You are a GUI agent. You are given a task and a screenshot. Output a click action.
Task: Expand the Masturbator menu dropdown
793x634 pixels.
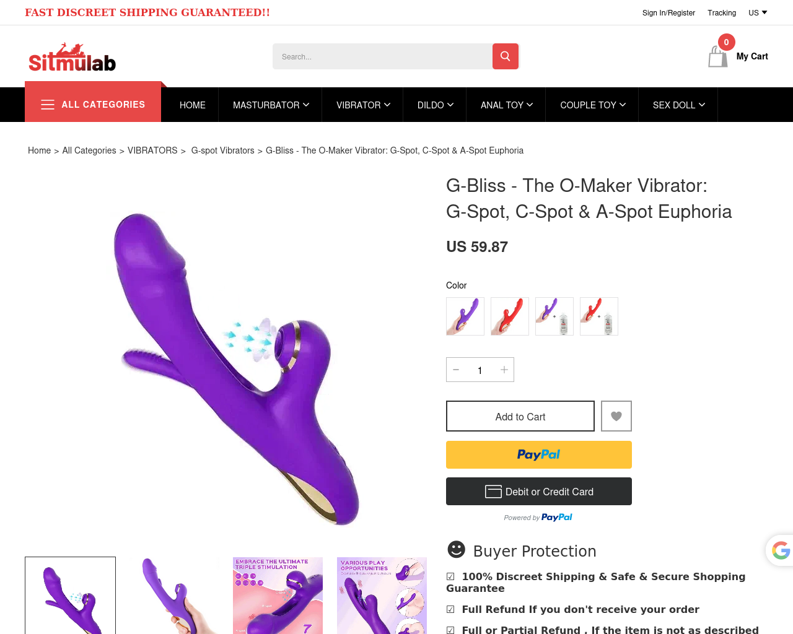(x=271, y=105)
